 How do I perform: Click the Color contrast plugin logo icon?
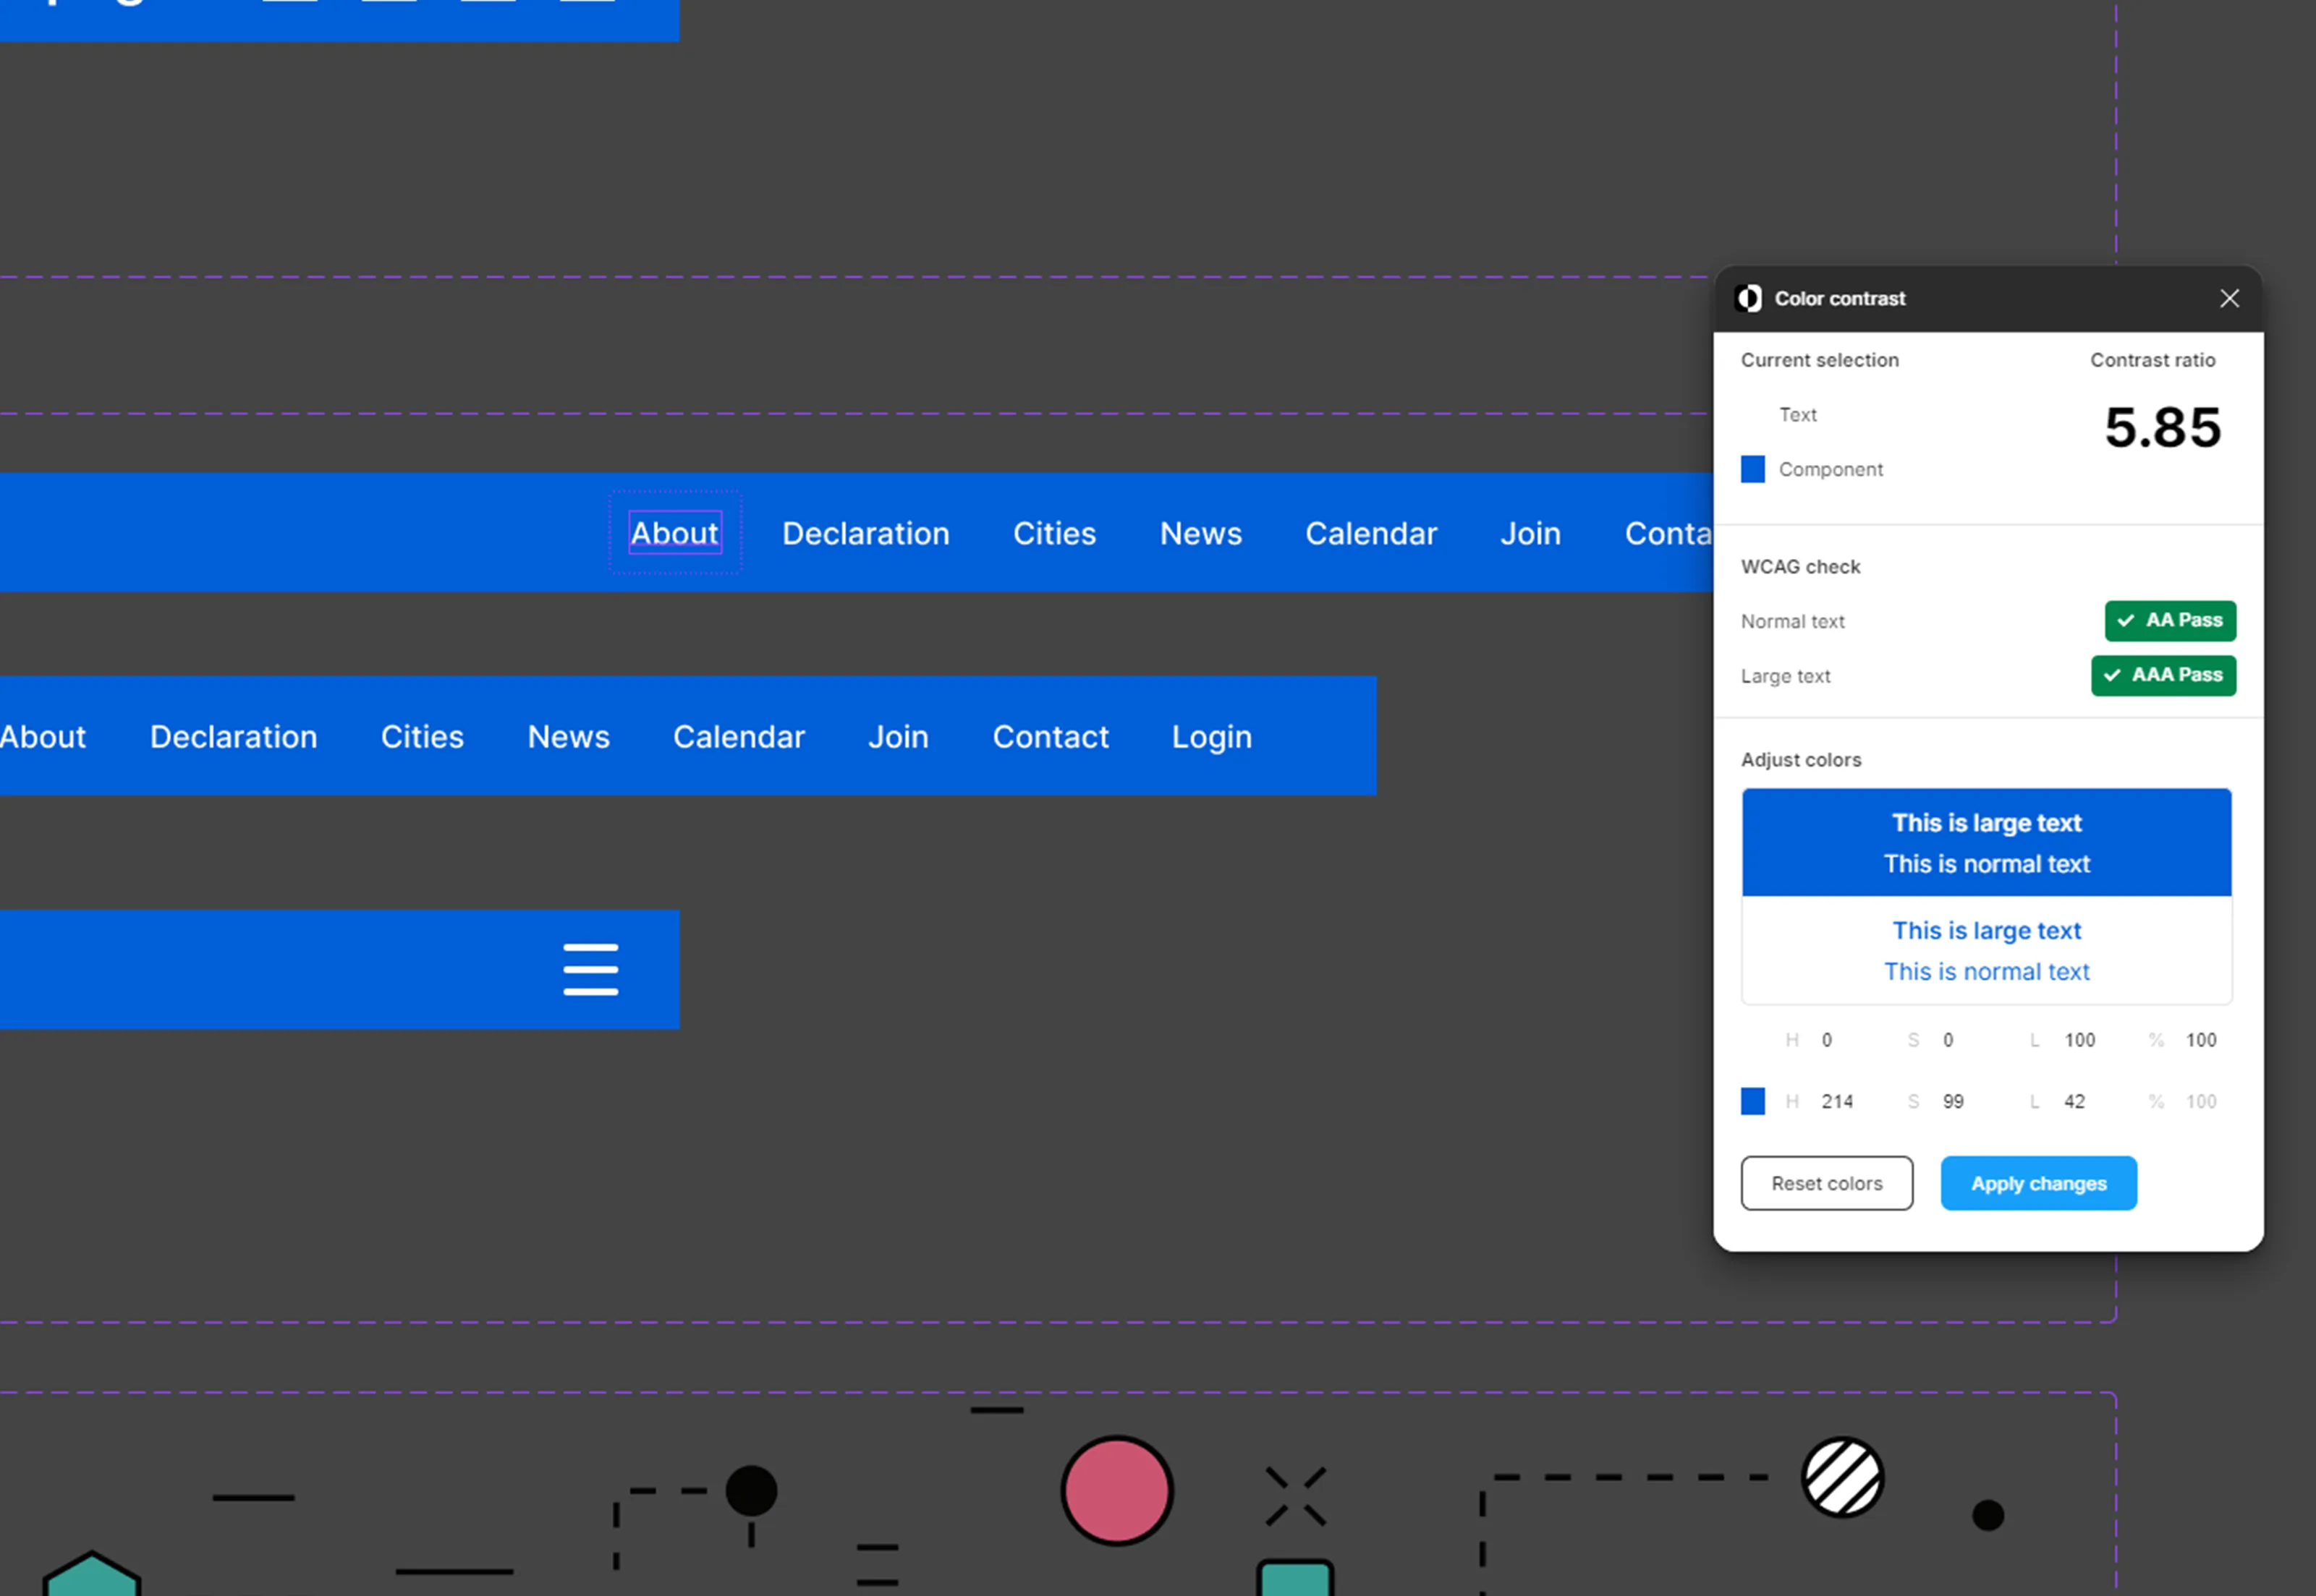point(1749,298)
